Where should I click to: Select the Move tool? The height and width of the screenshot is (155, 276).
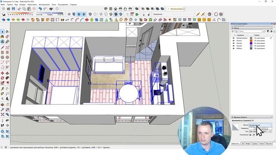click(2, 73)
